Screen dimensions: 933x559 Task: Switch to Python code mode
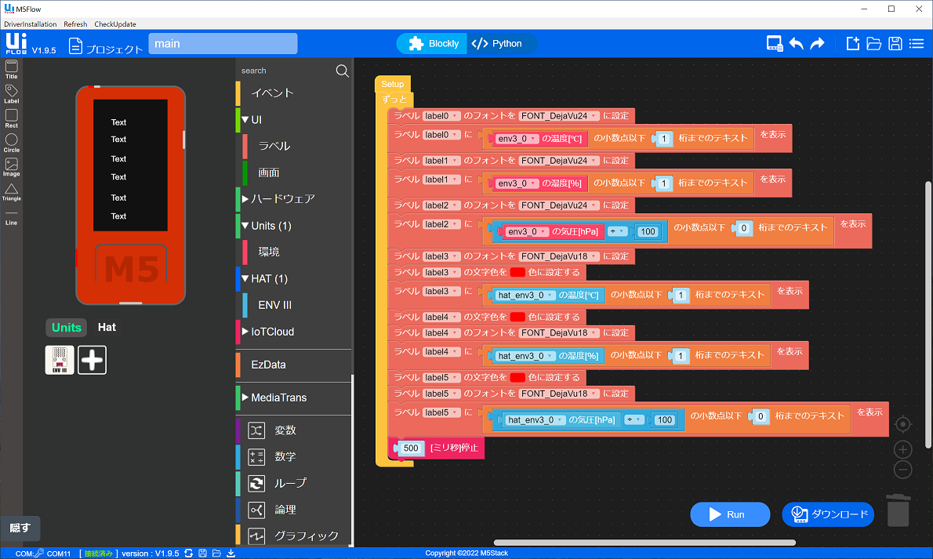497,43
